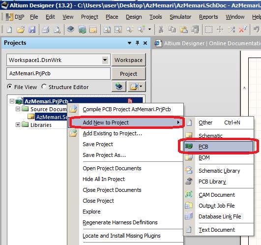Click the Deselect All toolbar icon

coord(232,30)
